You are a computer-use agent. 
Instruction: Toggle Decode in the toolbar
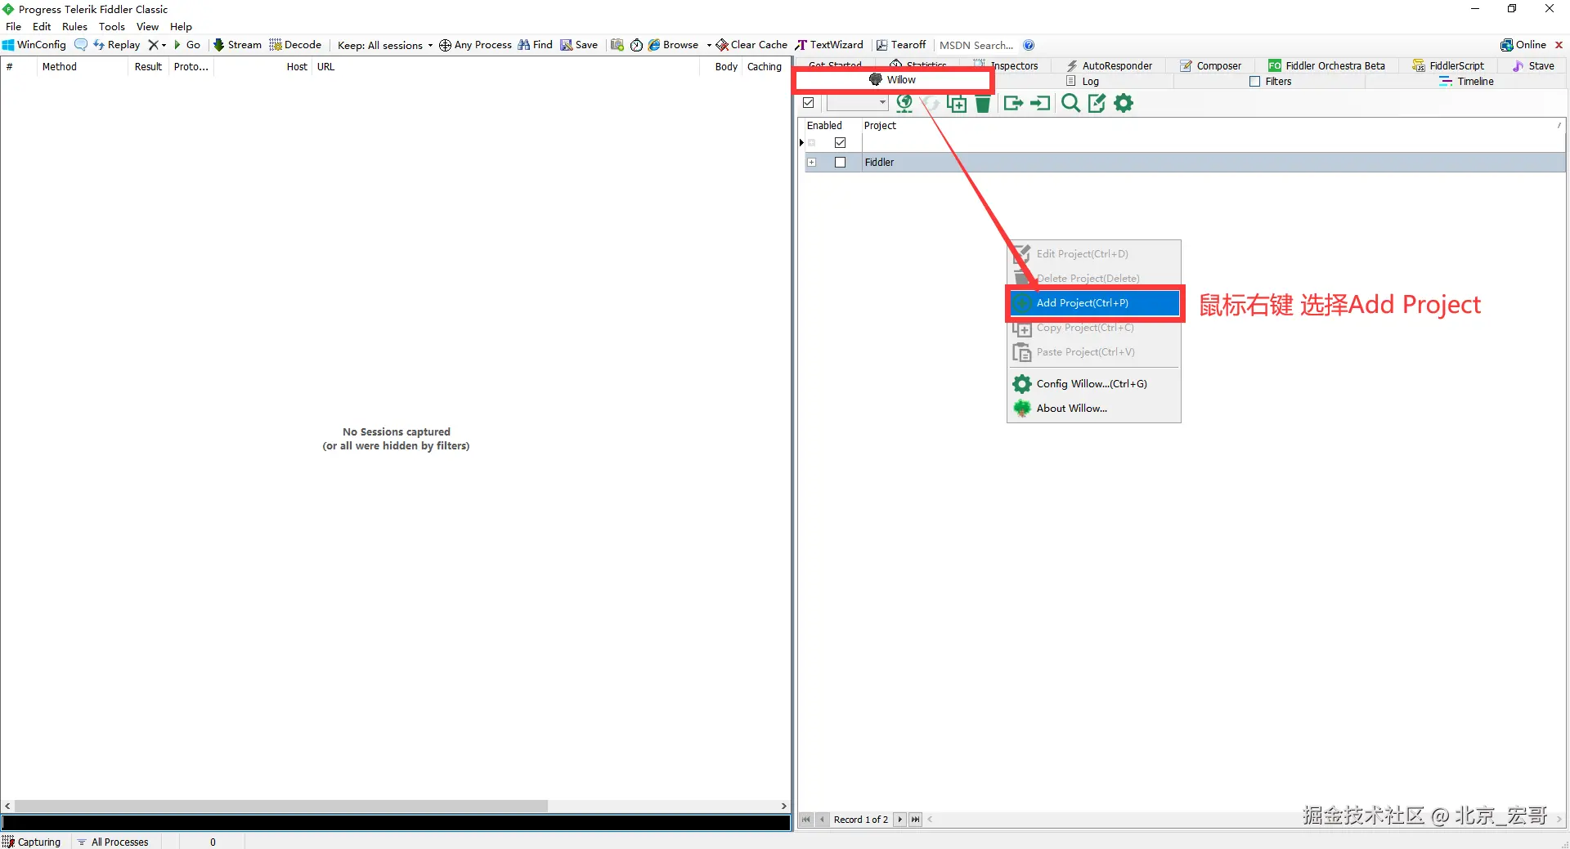pos(295,45)
